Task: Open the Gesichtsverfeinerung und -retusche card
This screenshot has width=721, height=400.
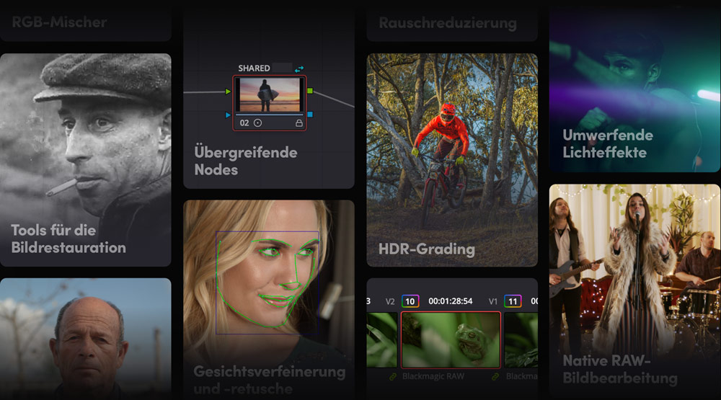Action: point(269,300)
